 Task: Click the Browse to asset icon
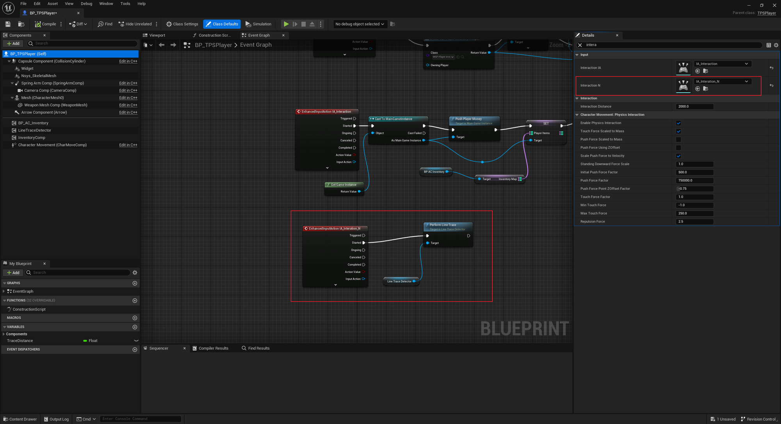tap(21, 24)
